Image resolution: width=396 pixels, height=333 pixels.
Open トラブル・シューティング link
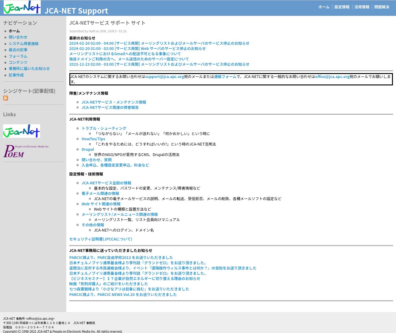[x=104, y=128]
